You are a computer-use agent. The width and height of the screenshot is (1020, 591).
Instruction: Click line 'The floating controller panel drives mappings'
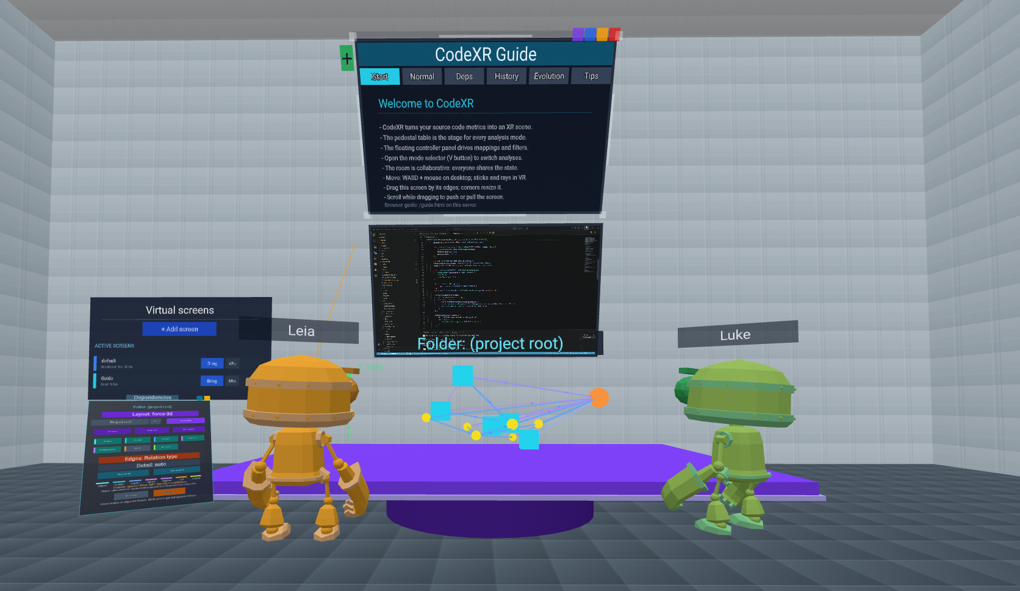point(454,148)
